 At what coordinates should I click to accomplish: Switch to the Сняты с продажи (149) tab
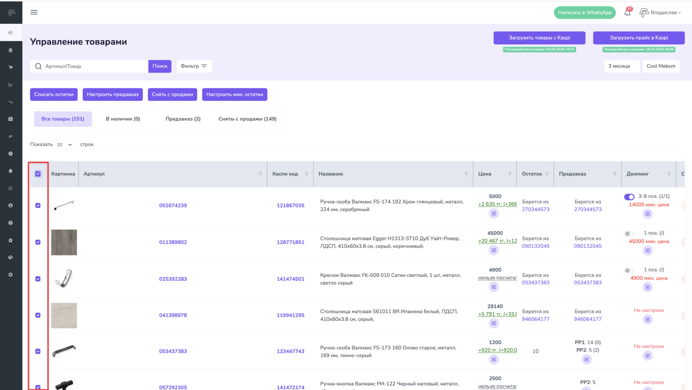pos(247,119)
